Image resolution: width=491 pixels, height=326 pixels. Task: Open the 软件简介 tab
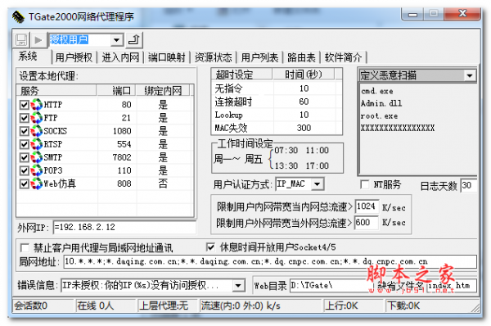pos(343,57)
